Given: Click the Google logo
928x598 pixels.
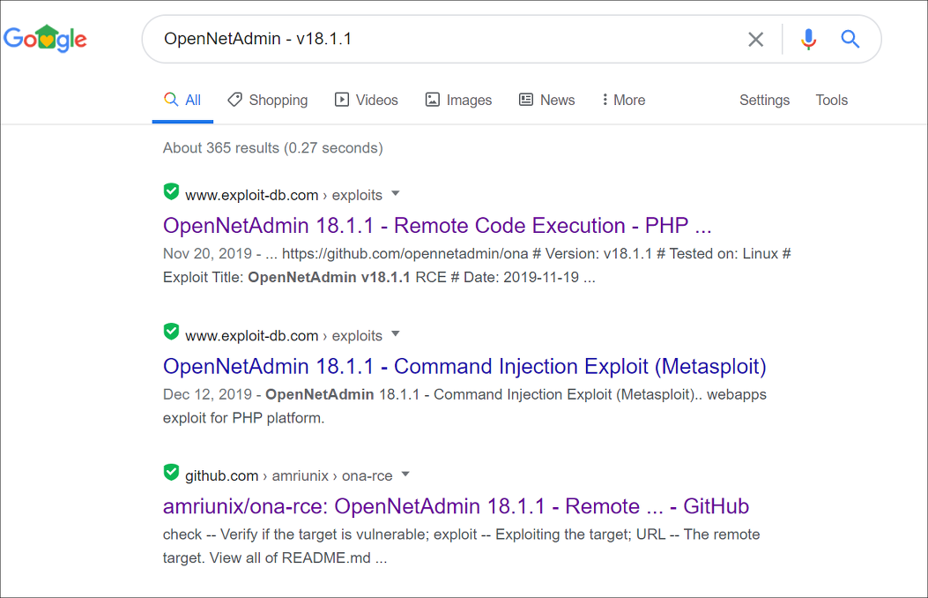Looking at the screenshot, I should 45,39.
